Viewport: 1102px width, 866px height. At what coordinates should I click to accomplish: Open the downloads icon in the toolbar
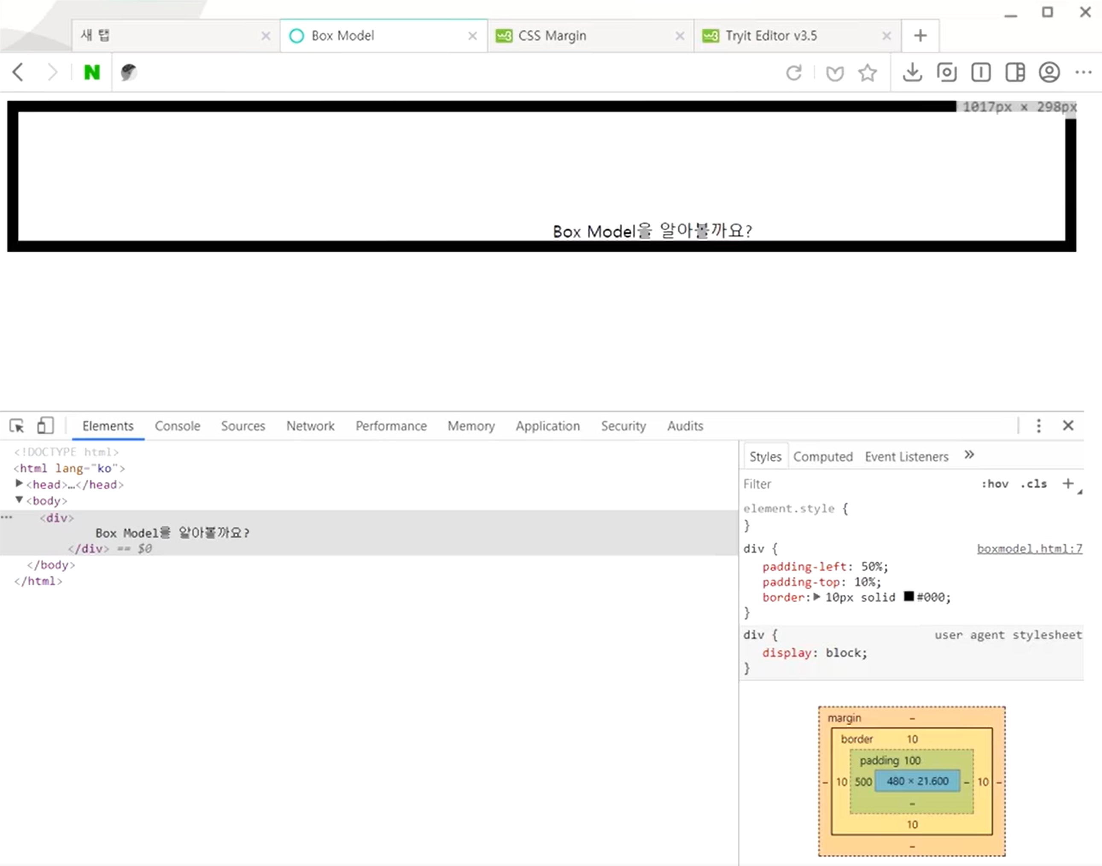[912, 73]
